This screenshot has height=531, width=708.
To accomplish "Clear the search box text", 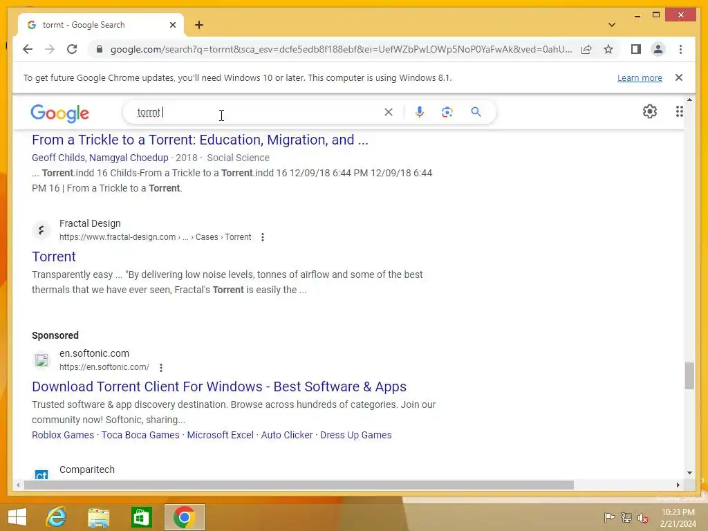I will [x=389, y=112].
